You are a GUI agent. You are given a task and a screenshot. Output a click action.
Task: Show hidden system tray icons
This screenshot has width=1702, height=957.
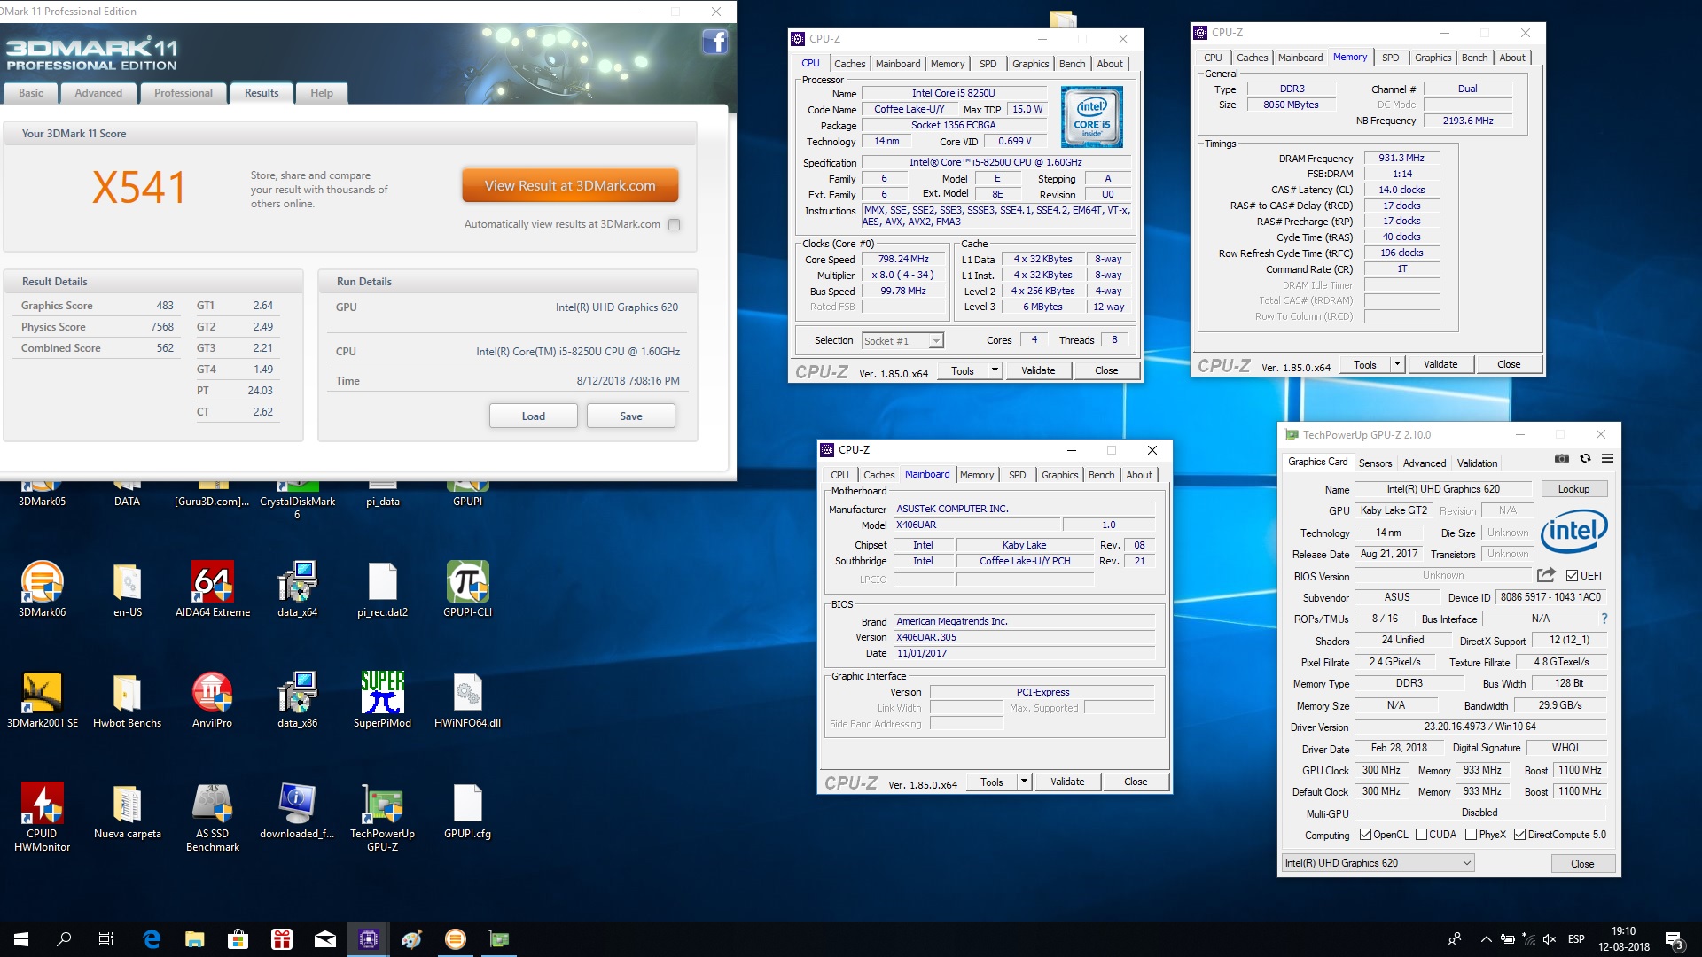(x=1486, y=939)
